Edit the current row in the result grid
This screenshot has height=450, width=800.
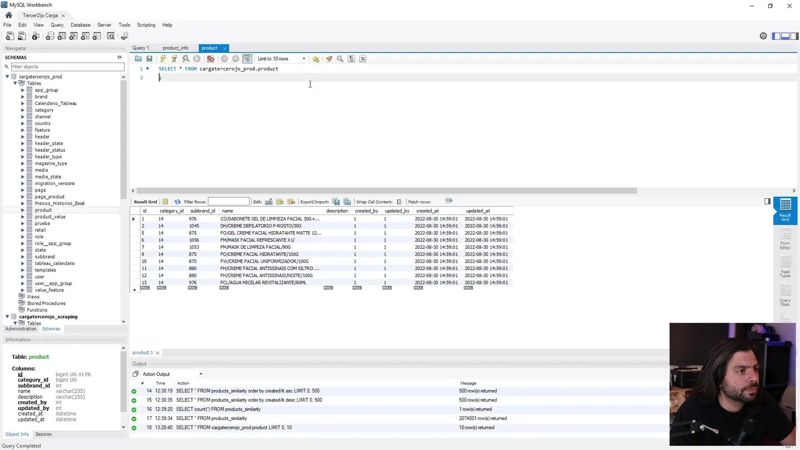269,202
